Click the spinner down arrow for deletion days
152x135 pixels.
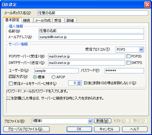point(79,84)
